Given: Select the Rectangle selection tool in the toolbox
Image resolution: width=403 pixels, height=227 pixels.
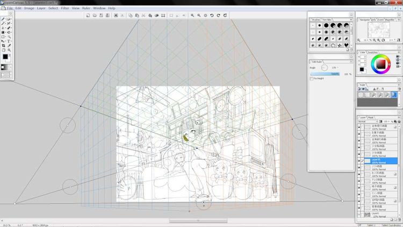Looking at the screenshot, I should click(3, 37).
